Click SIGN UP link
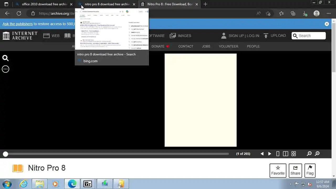The width and height of the screenshot is (336, 189). coord(236,36)
